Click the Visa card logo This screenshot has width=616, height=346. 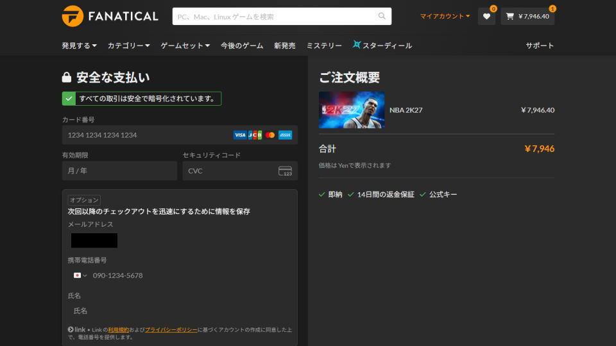pyautogui.click(x=239, y=135)
